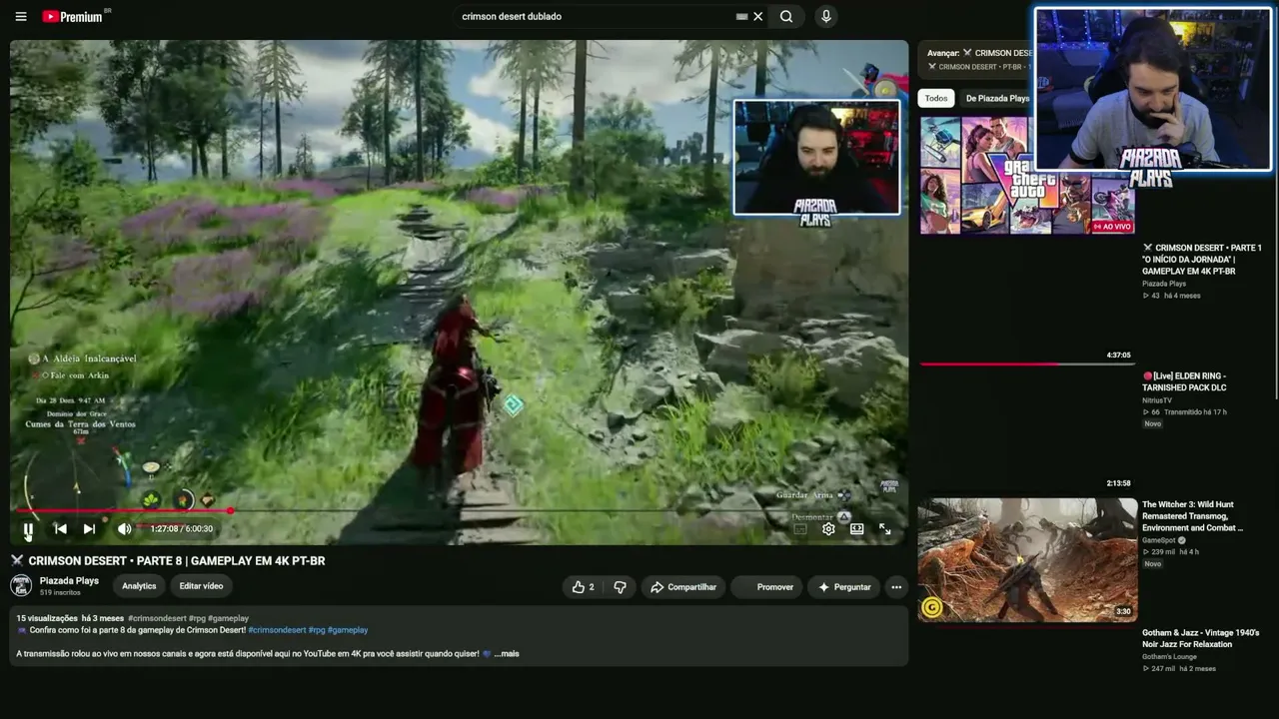Viewport: 1279px width, 719px height.
Task: Open the blue #crimsondesert hashtag in description
Action: point(277,630)
